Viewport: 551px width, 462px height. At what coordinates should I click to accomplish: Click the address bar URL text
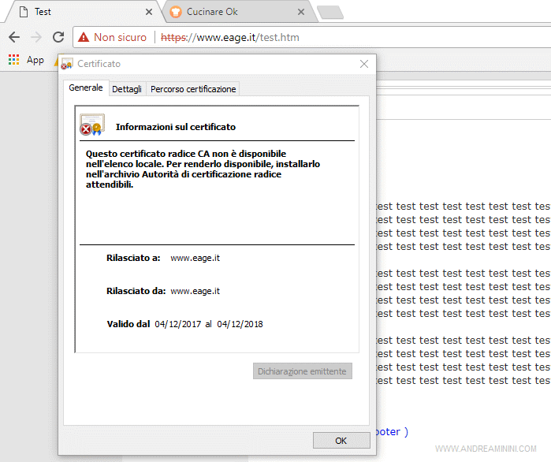pos(230,37)
